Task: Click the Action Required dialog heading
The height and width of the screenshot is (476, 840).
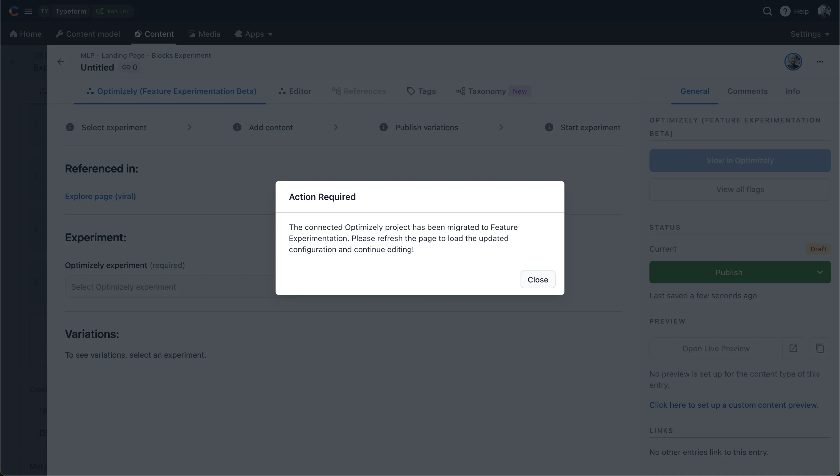Action: (322, 197)
